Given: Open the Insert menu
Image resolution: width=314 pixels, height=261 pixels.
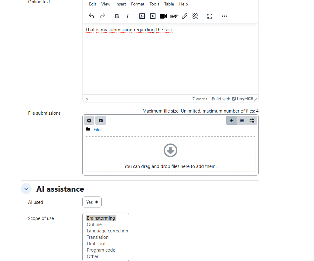Looking at the screenshot, I should [x=121, y=4].
